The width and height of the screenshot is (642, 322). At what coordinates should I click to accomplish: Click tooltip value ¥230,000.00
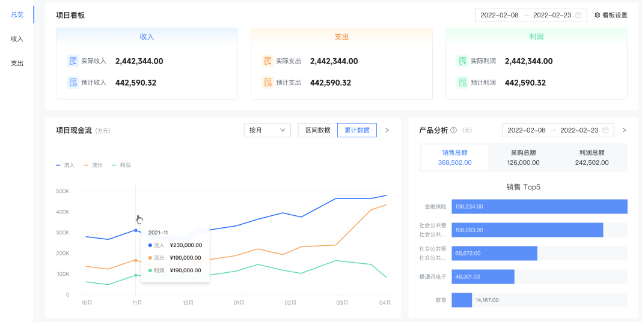tap(186, 245)
